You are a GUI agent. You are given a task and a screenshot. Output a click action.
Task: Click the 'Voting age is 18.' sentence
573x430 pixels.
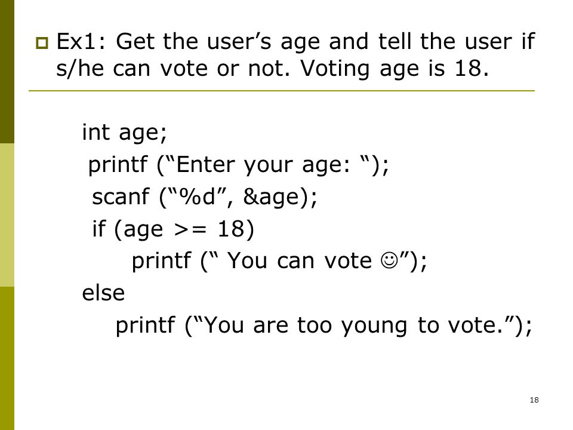[395, 69]
